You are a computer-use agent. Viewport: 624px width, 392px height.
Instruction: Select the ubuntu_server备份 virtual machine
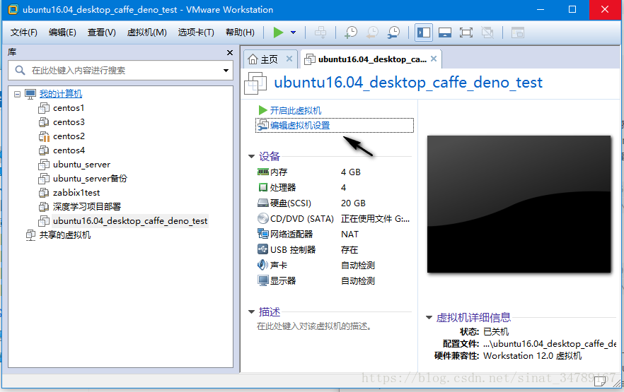click(x=90, y=179)
